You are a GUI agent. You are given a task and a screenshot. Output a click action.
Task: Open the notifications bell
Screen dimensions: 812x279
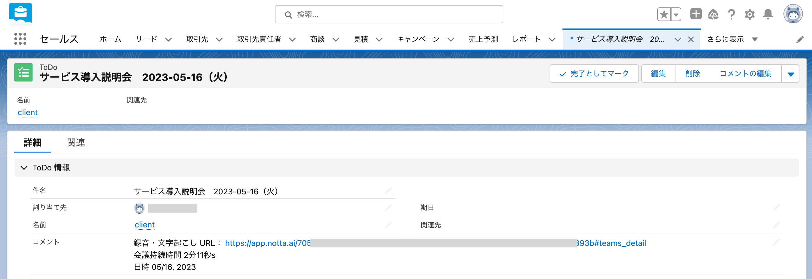[x=768, y=14]
